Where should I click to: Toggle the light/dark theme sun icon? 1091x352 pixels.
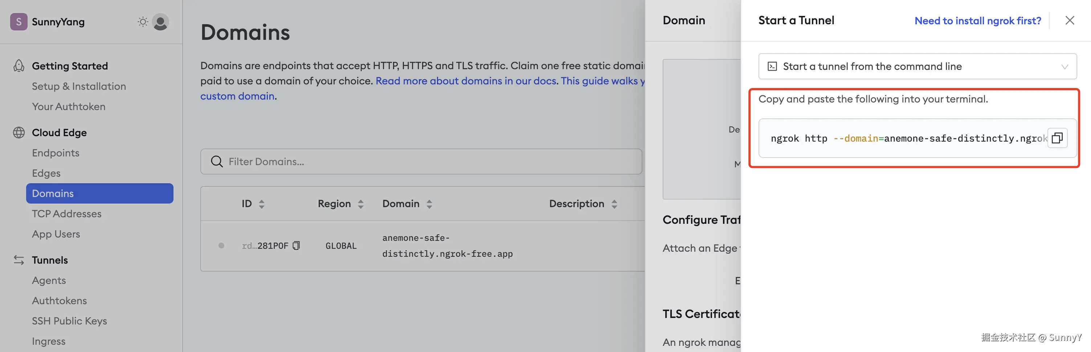(x=143, y=22)
